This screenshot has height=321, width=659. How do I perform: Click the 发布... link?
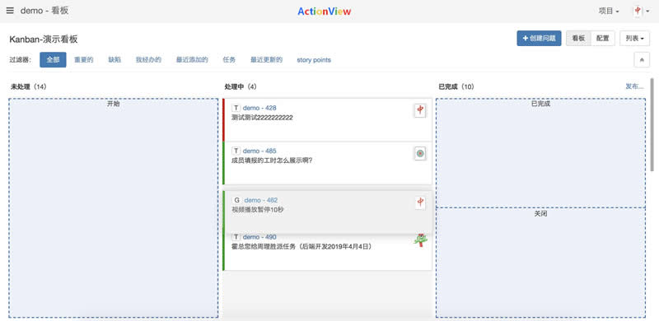pyautogui.click(x=634, y=86)
